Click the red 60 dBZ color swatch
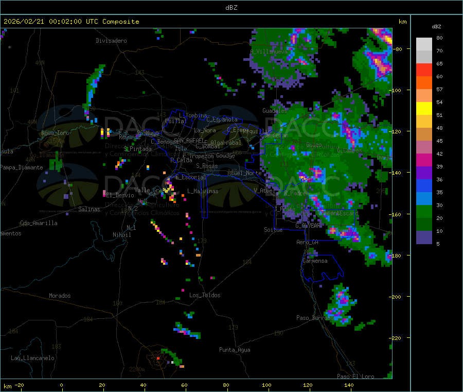 424,70
